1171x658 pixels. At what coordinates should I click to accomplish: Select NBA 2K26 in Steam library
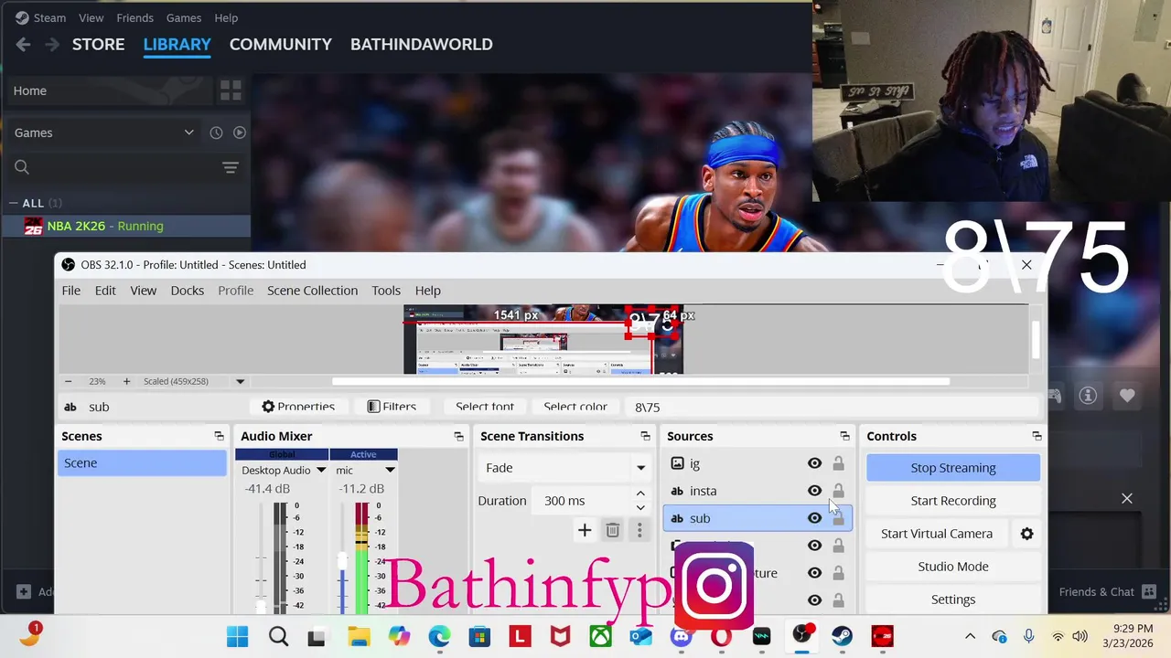125,226
